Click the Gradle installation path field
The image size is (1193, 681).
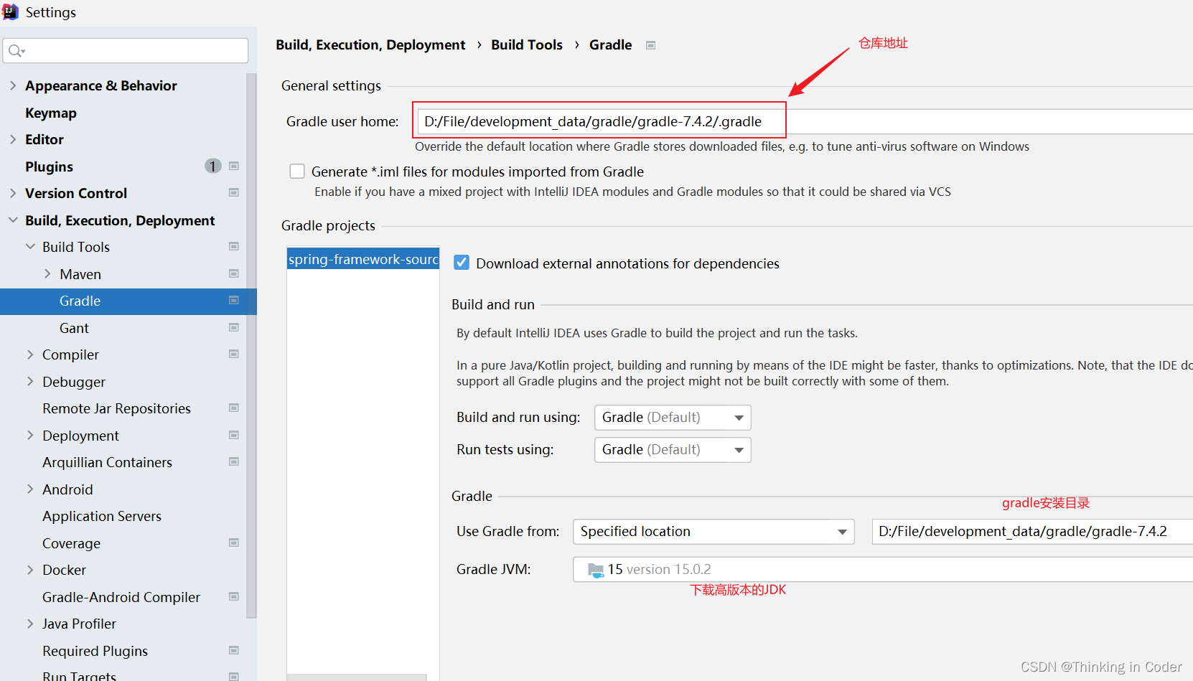[x=1032, y=532]
